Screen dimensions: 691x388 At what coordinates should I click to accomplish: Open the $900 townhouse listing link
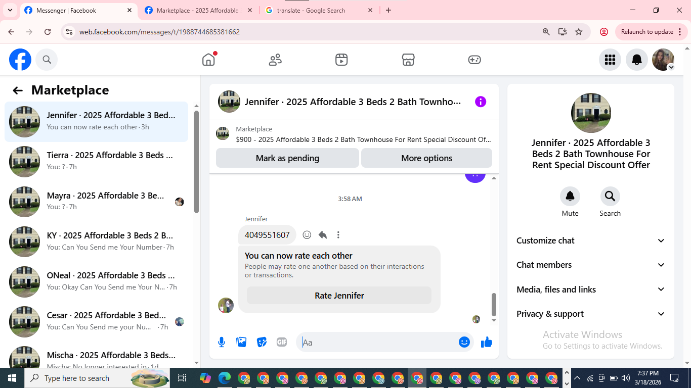(x=363, y=139)
